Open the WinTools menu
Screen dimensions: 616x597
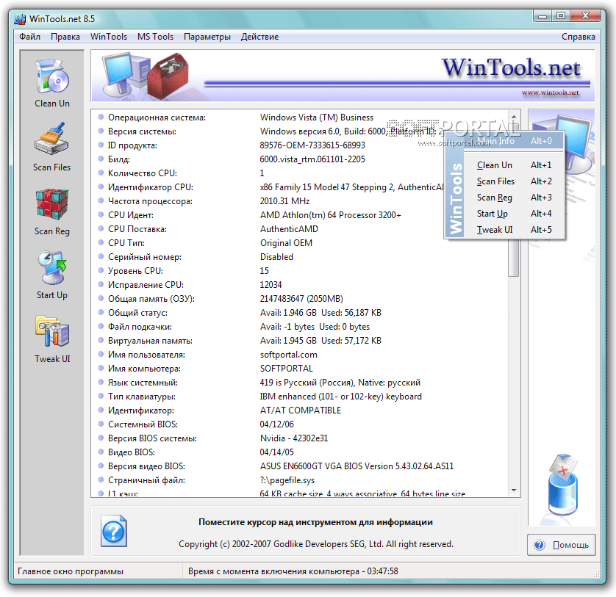click(109, 37)
